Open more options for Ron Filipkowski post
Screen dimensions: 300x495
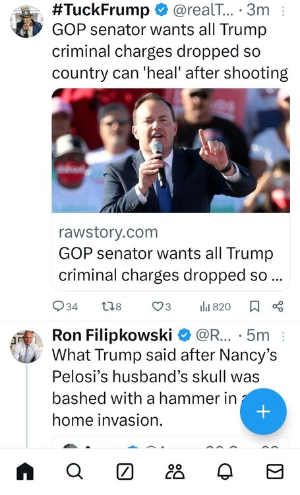click(283, 337)
